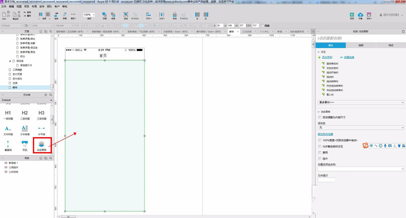Open the Default widget library dropdown
Screen dimensions: 406x218
[x=27, y=100]
